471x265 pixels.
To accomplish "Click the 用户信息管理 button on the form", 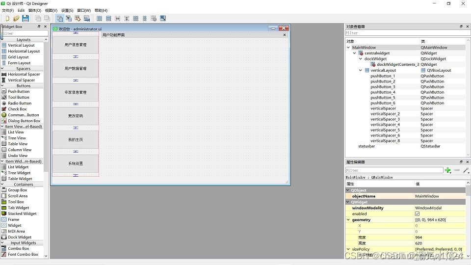I will 76,45.
